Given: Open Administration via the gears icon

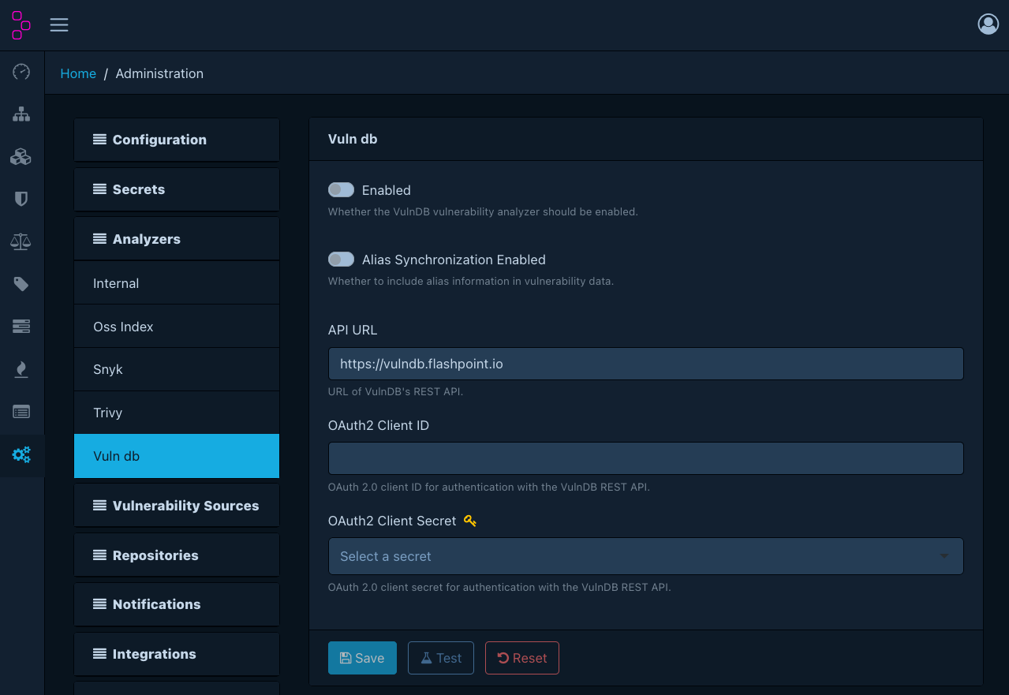Looking at the screenshot, I should [x=21, y=454].
